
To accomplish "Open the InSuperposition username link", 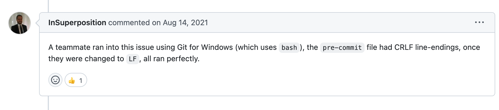I will (x=77, y=22).
